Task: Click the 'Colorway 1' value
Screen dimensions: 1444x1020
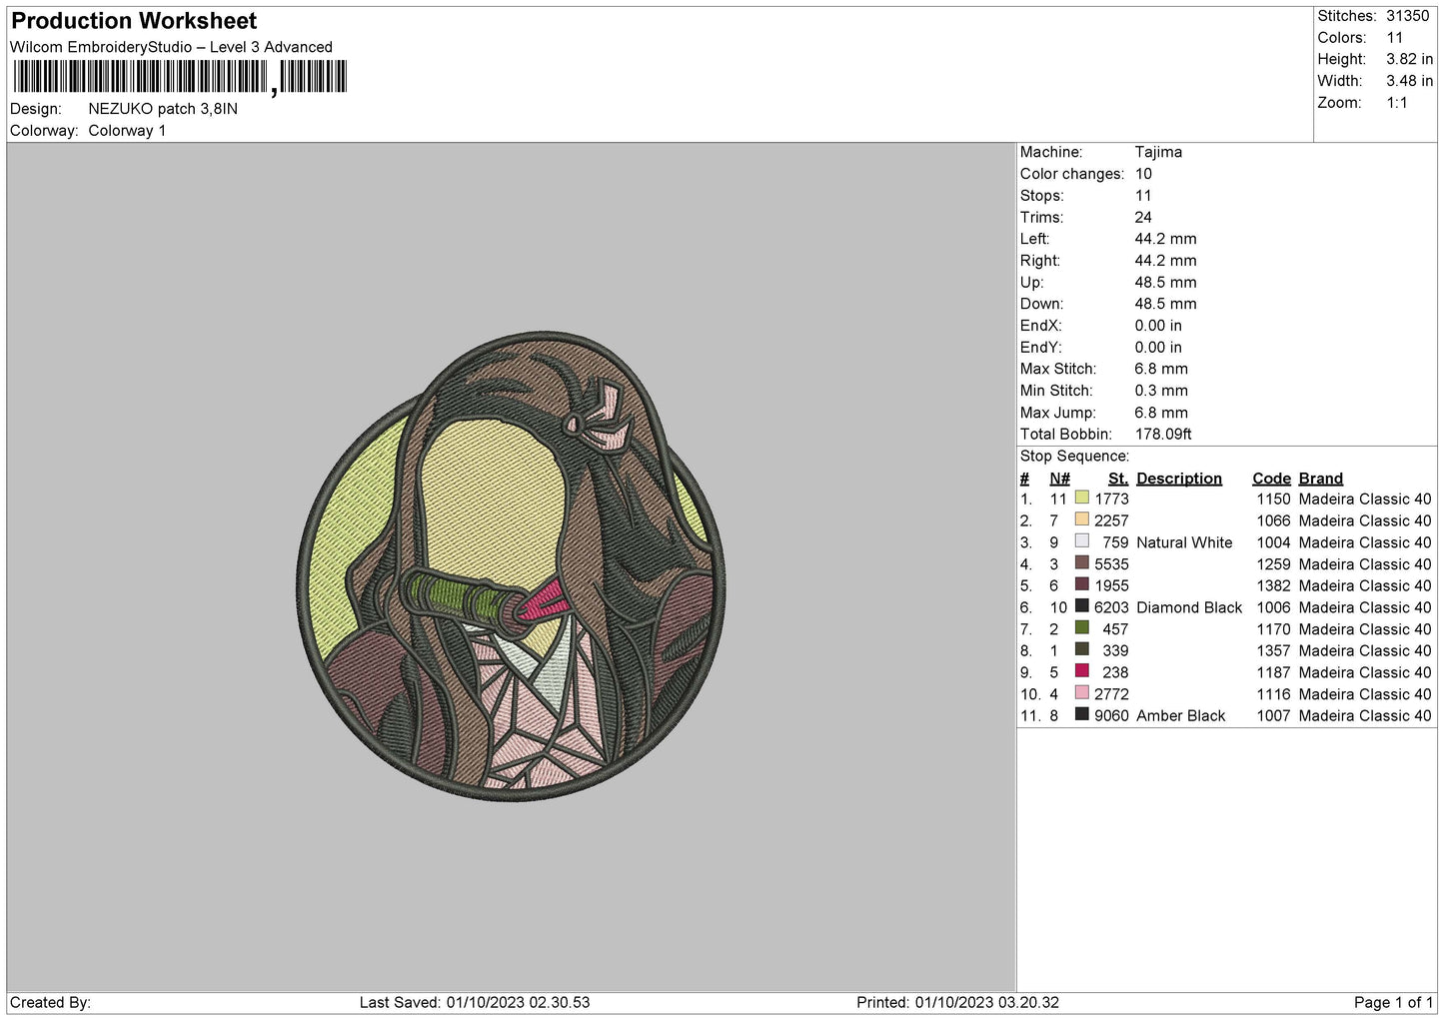Action: coord(127,131)
